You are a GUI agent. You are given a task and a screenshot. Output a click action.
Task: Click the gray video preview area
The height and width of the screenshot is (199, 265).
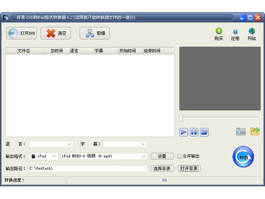(220, 79)
